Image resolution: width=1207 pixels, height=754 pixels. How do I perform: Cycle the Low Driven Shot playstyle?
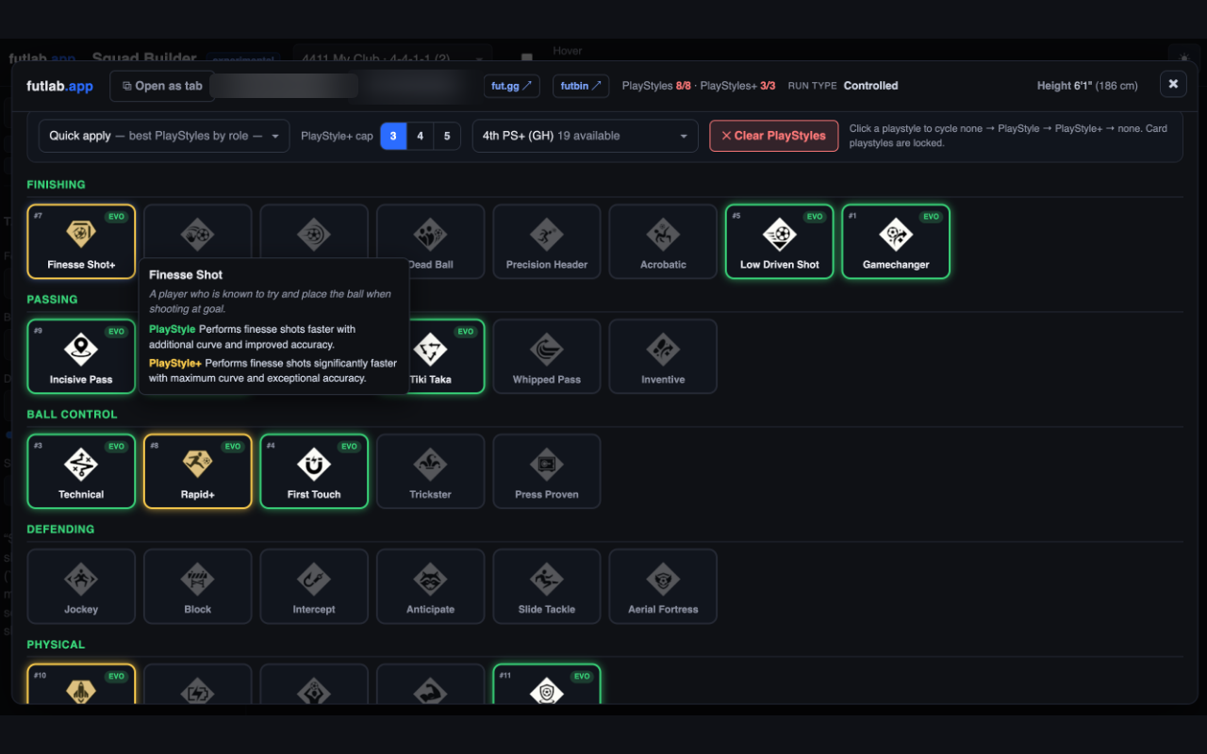pyautogui.click(x=780, y=242)
